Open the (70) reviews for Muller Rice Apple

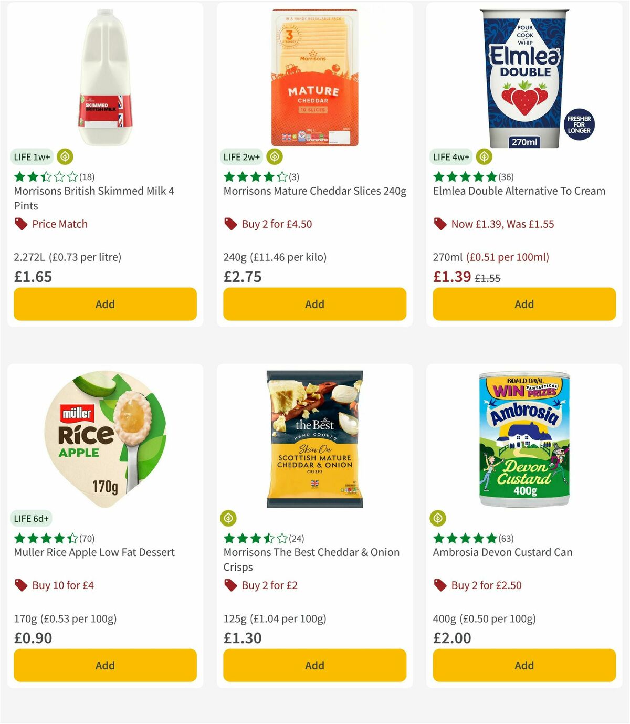86,538
